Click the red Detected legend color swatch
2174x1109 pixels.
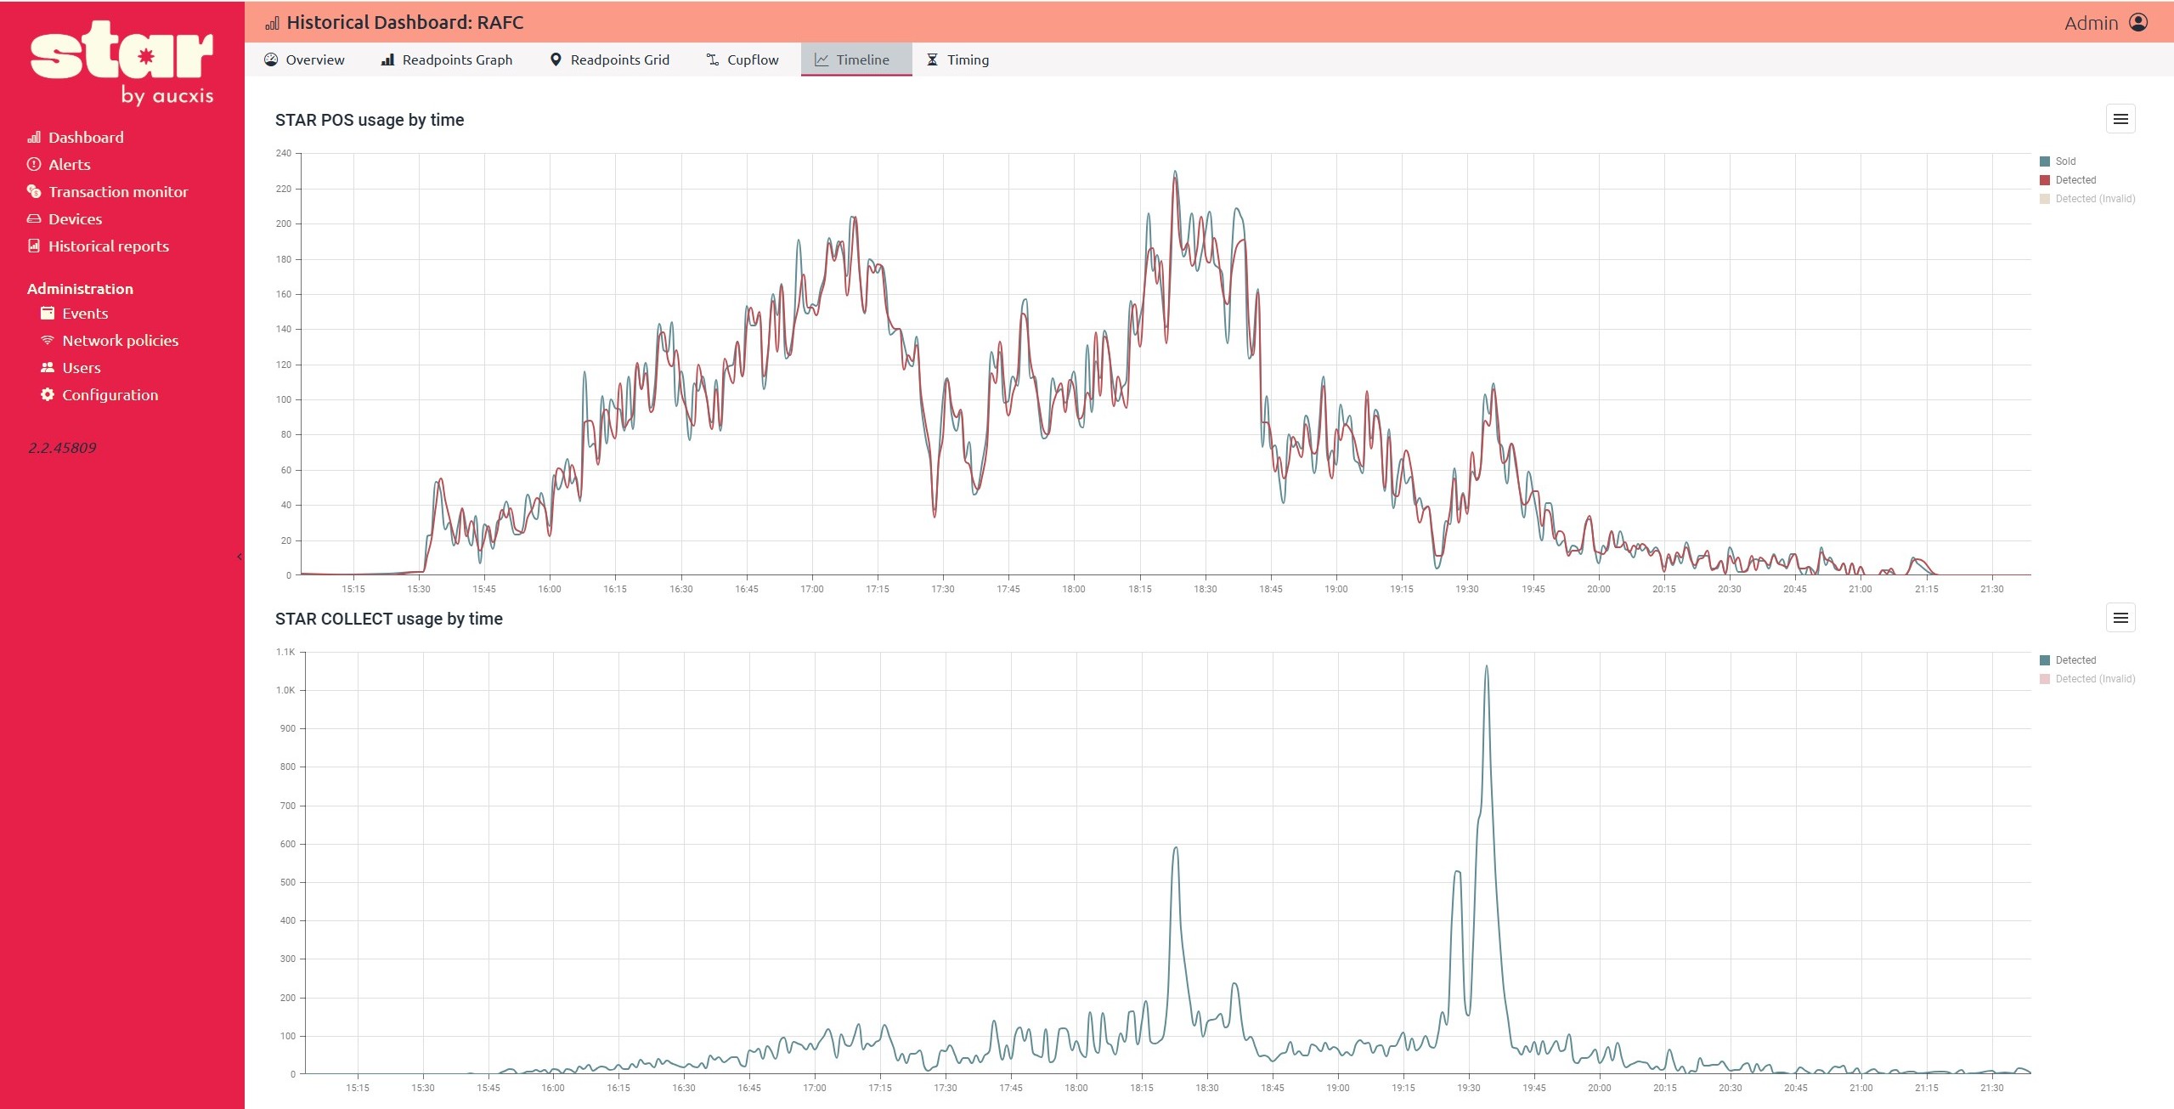tap(2045, 180)
